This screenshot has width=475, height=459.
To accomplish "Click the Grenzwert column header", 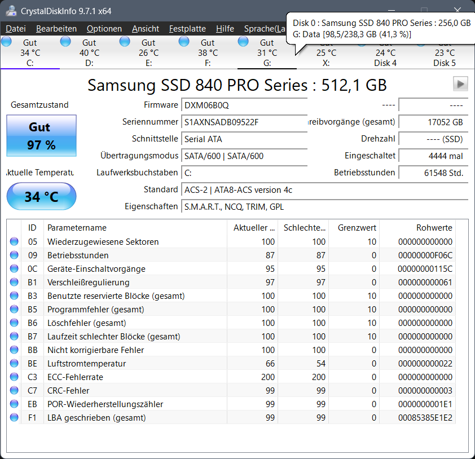I will (354, 228).
